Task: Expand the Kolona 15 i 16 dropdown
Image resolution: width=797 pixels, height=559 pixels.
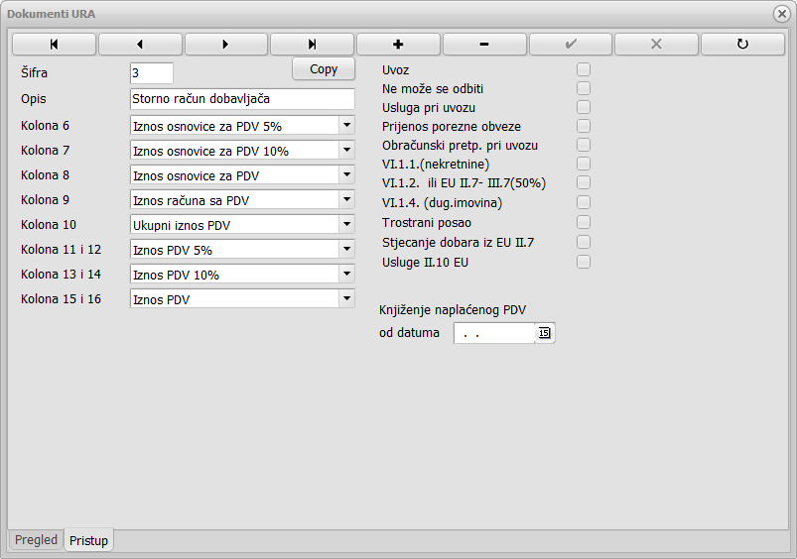Action: (345, 298)
